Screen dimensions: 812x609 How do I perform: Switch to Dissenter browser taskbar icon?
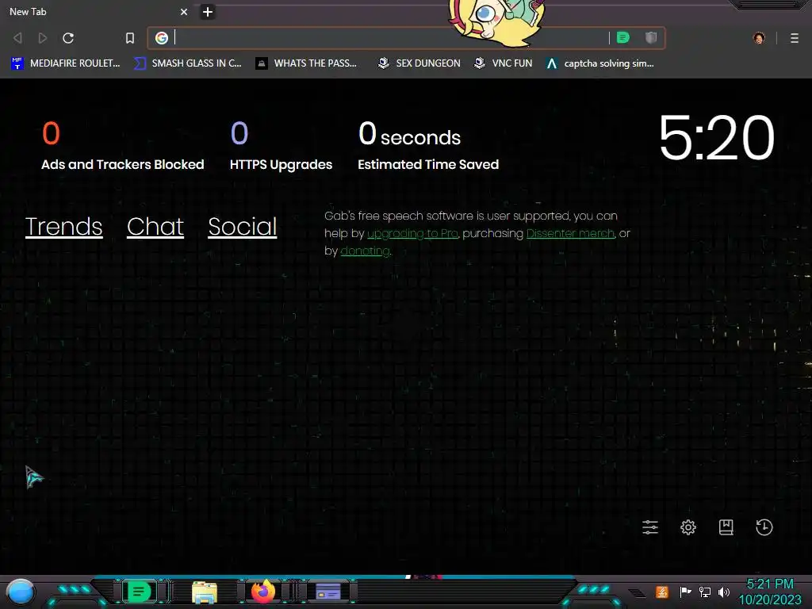tap(139, 592)
